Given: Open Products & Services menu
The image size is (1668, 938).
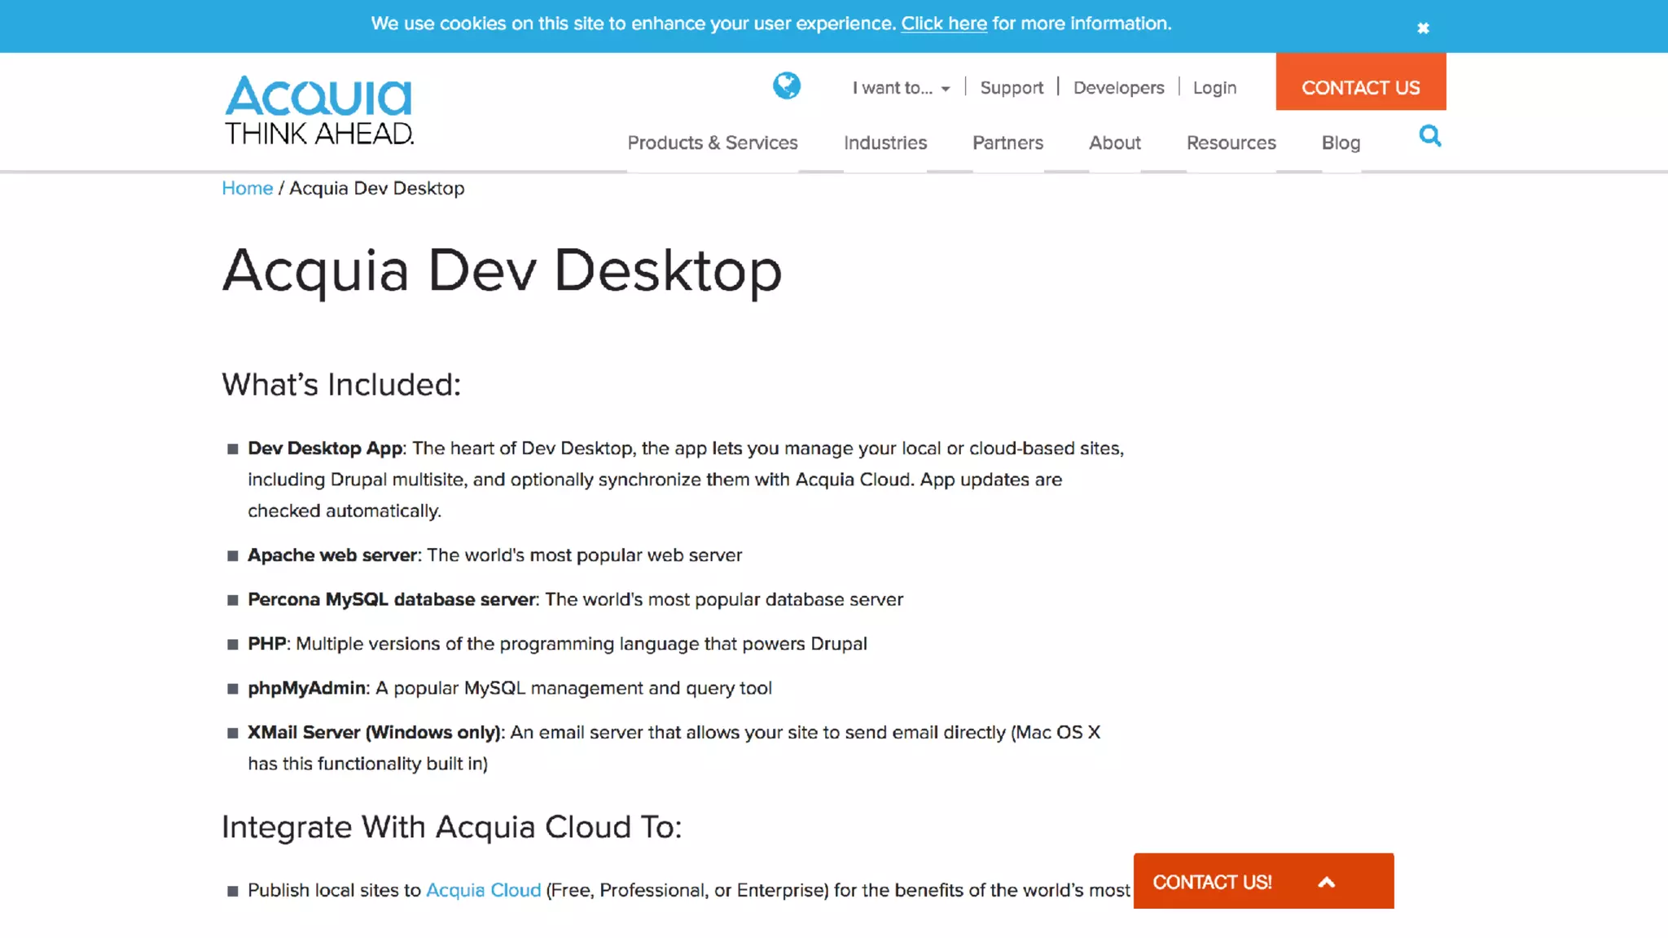Looking at the screenshot, I should click(x=712, y=142).
